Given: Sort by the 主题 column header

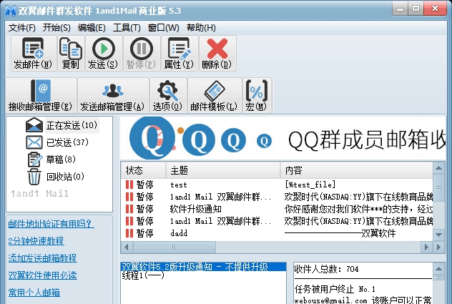Looking at the screenshot, I should click(223, 170).
